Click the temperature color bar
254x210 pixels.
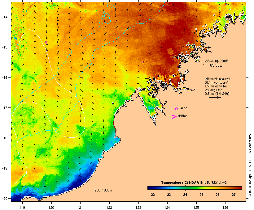point(195,188)
